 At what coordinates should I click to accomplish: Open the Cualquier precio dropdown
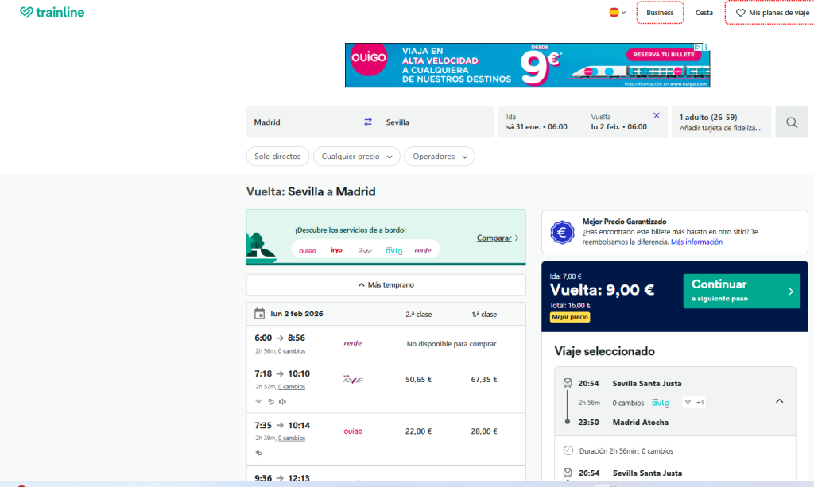click(x=356, y=156)
